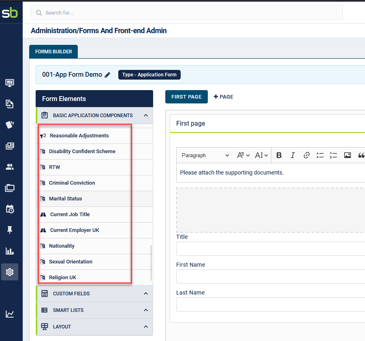Add a new page with + PAGE
This screenshot has width=365, height=341.
click(224, 97)
